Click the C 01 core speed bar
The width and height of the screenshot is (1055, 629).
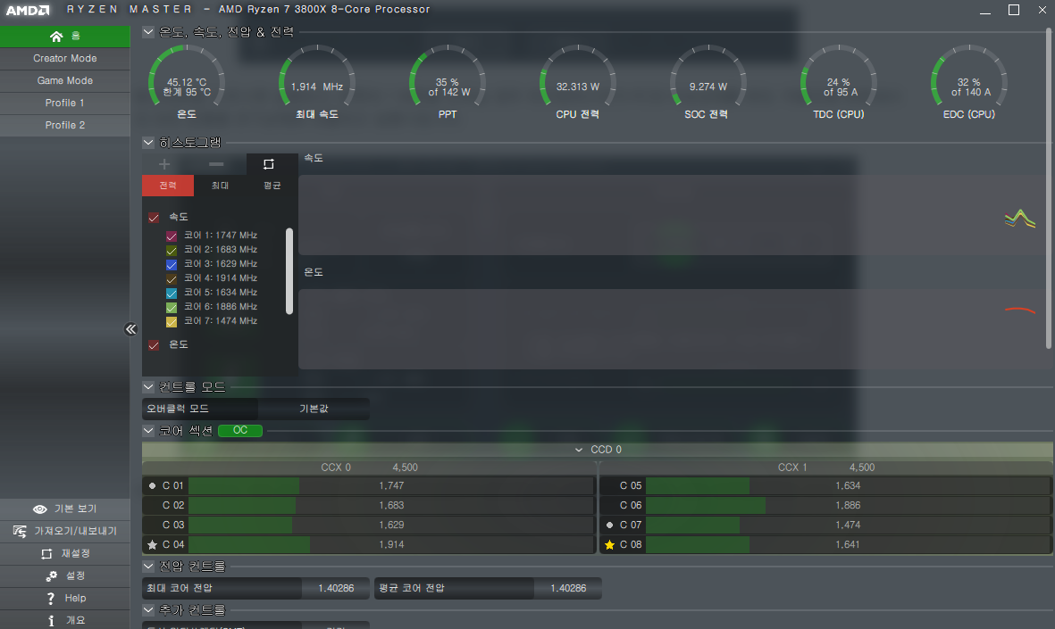[x=391, y=486]
